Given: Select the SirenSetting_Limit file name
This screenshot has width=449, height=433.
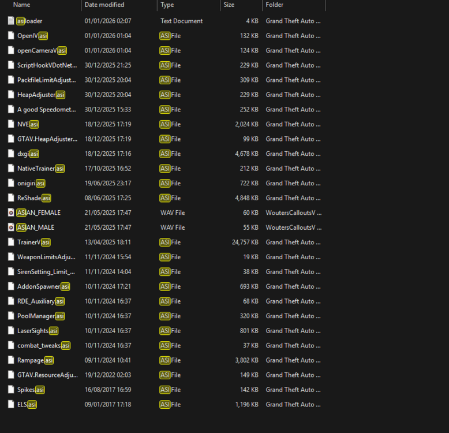Looking at the screenshot, I should (x=46, y=272).
